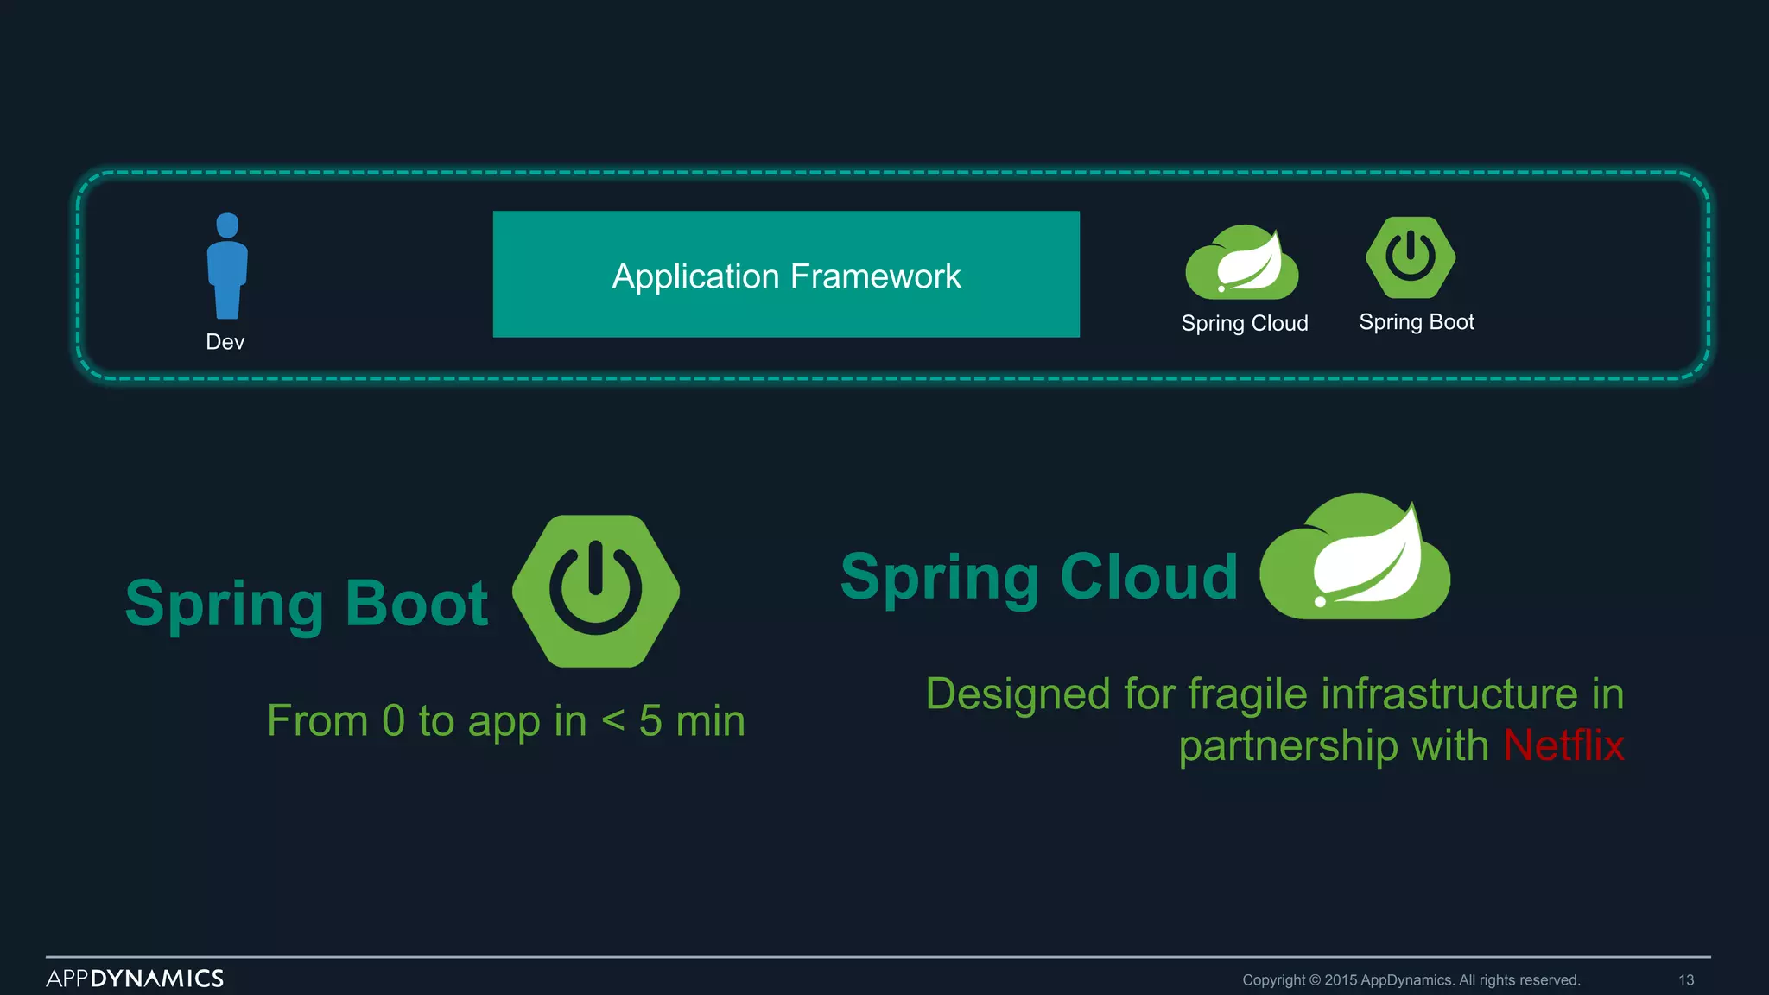The image size is (1769, 995).
Task: Click the small 'Spring Cloud' caption
Action: [x=1245, y=324]
